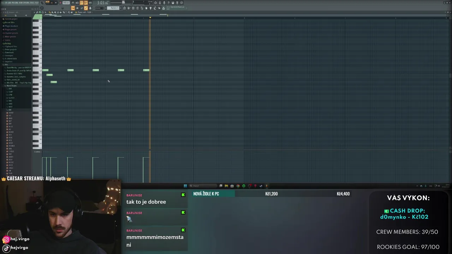Click the Windows taskbar search box
The height and width of the screenshot is (254, 452).
click(x=203, y=186)
